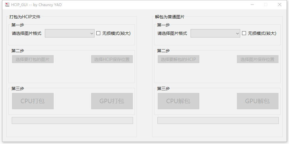The image size is (289, 144).
Task: Open the image format dropdown in 解包为普通图片
Action: pos(215,33)
